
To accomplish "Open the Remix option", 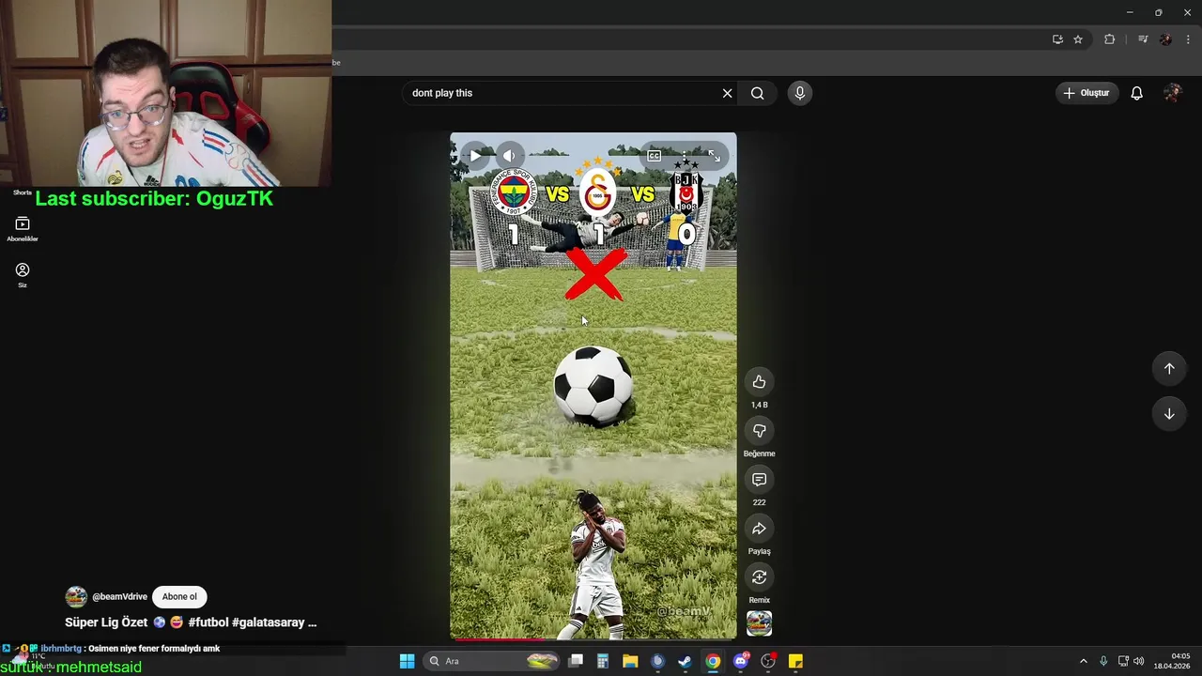I will pos(759,576).
